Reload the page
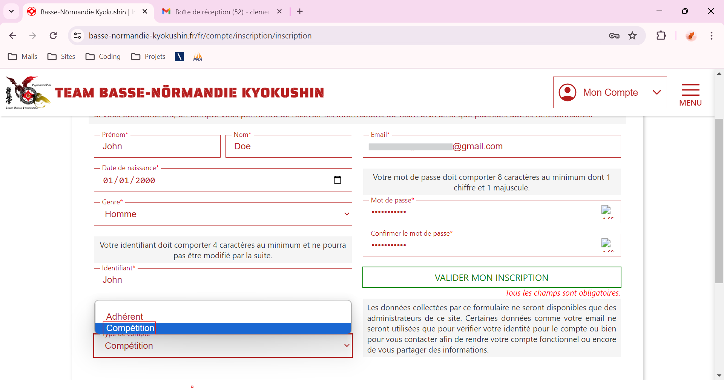Viewport: 724px width, 388px height. 53,36
